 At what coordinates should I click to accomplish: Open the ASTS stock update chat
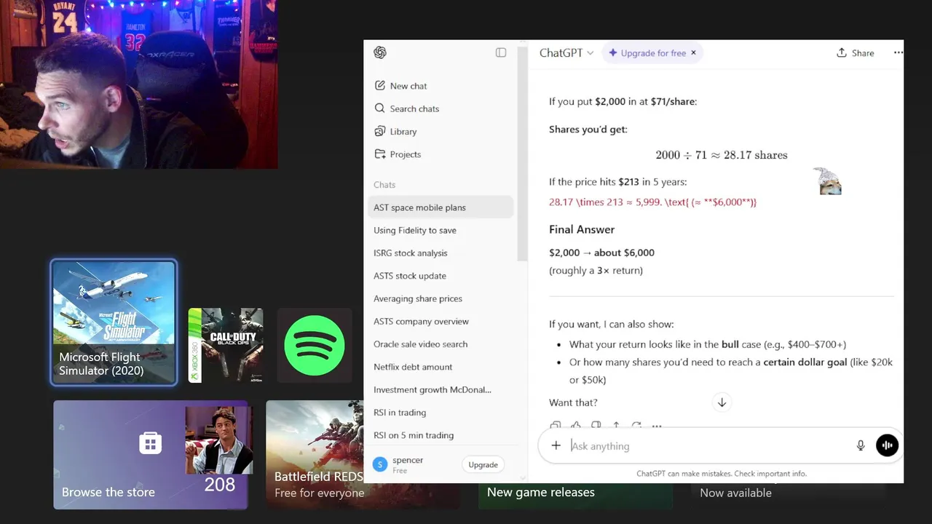coord(441,276)
